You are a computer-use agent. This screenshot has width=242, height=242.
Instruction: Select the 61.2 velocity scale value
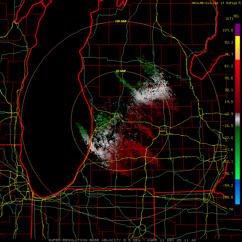pyautogui.click(x=229, y=66)
